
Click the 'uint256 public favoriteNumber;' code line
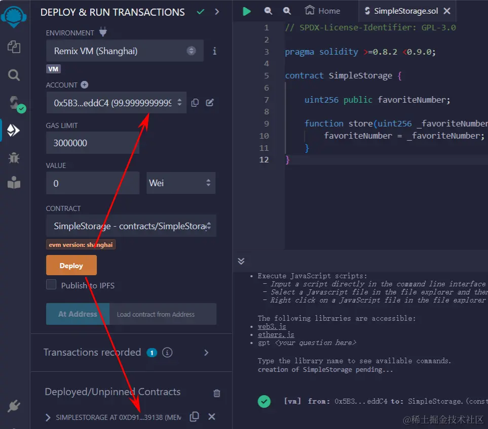[x=377, y=100]
